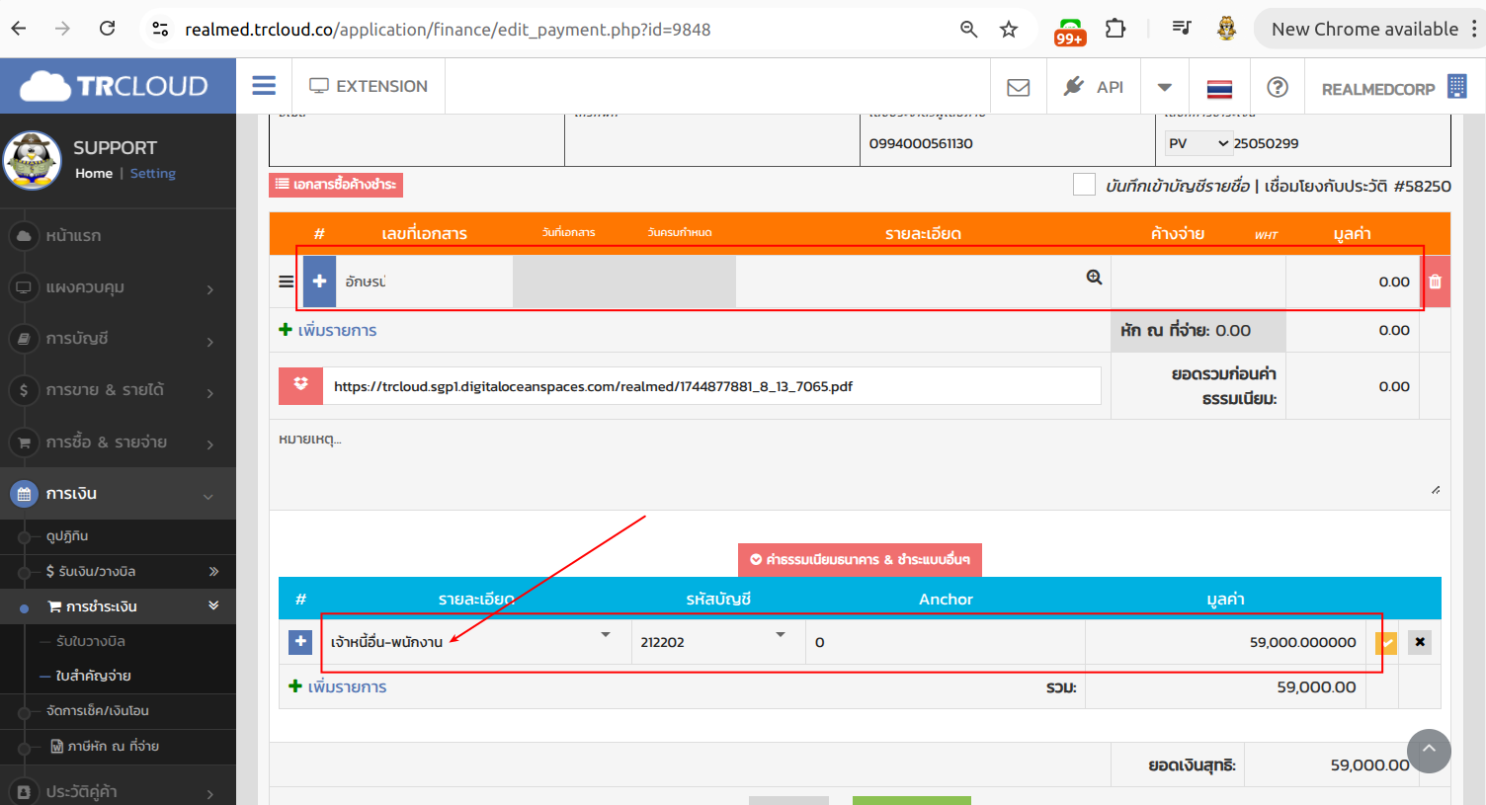
Task: Open the Home link under SUPPORT
Action: (94, 173)
